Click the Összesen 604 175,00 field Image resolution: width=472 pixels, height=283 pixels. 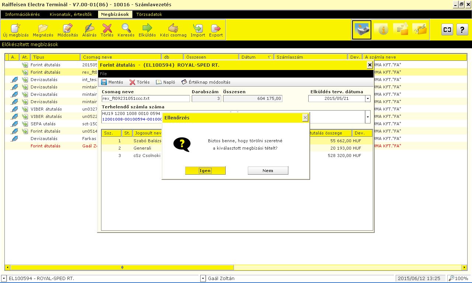click(253, 99)
